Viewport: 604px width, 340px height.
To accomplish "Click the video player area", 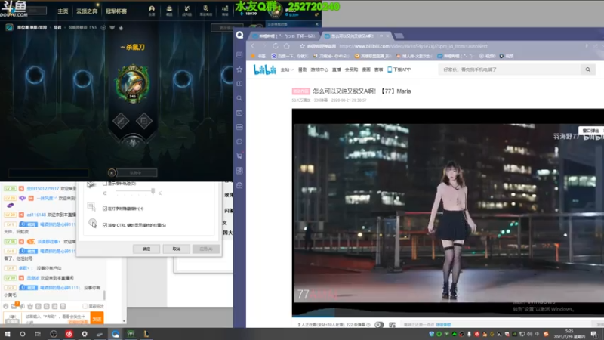I will (448, 212).
